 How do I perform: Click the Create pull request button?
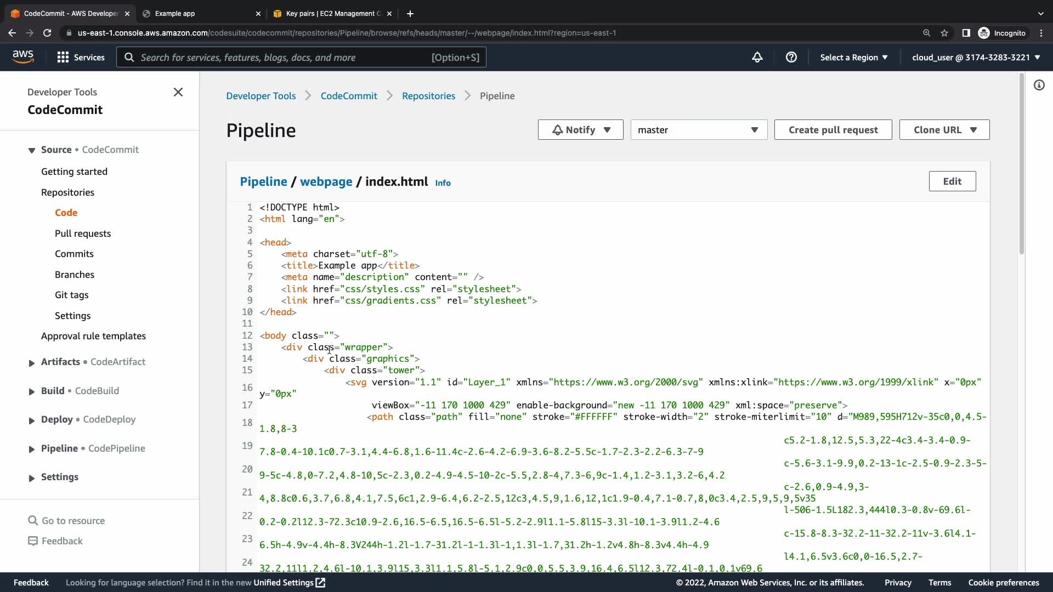click(833, 130)
